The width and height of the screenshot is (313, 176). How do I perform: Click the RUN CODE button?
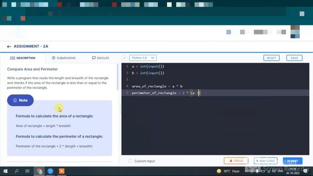tap(266, 161)
